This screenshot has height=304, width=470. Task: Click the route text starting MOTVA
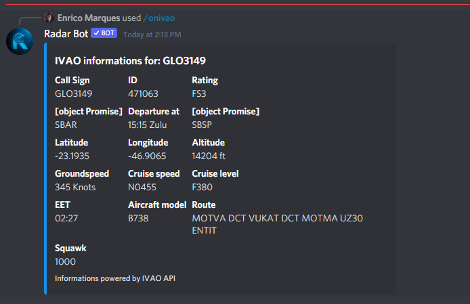(x=277, y=224)
